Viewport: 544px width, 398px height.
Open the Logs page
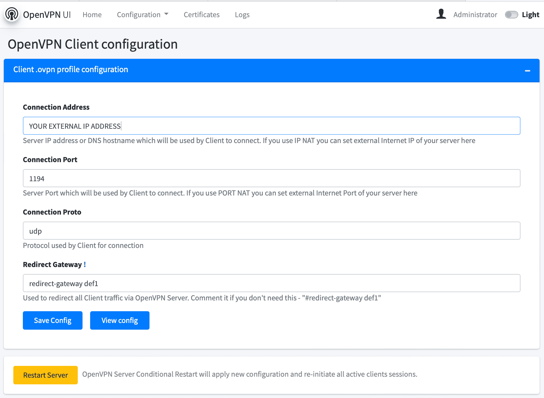[x=242, y=15]
